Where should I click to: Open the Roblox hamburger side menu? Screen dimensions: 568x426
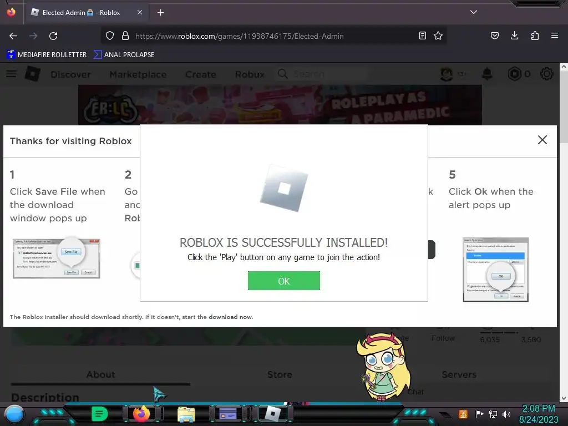pyautogui.click(x=11, y=74)
